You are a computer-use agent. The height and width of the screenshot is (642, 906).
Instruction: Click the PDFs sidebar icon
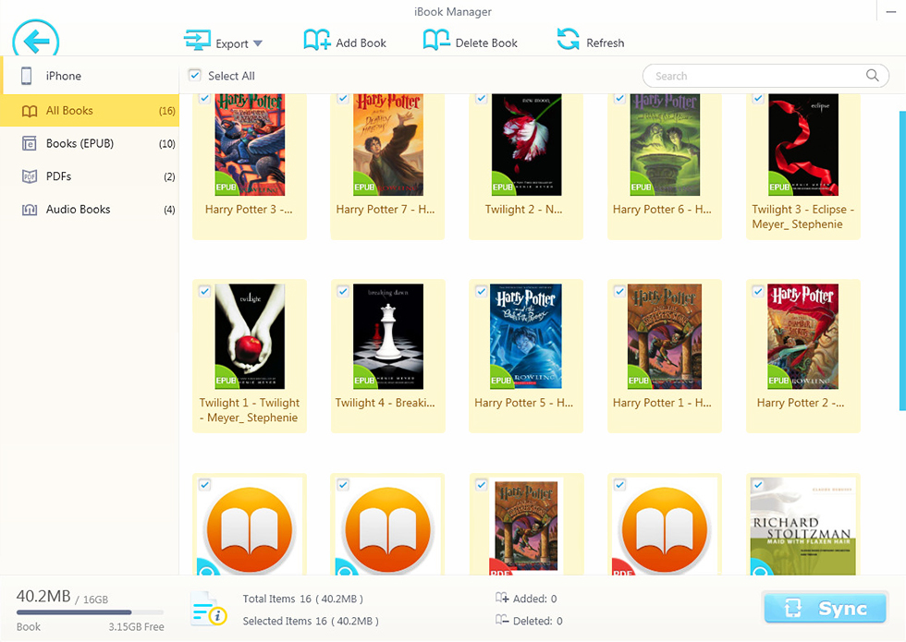[29, 176]
